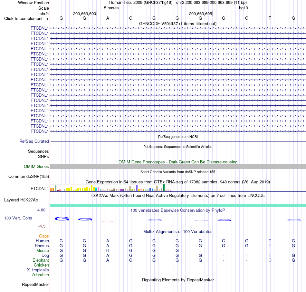Click the -4.5 PhyloP minimum value
The image size is (306, 292).
42,226
